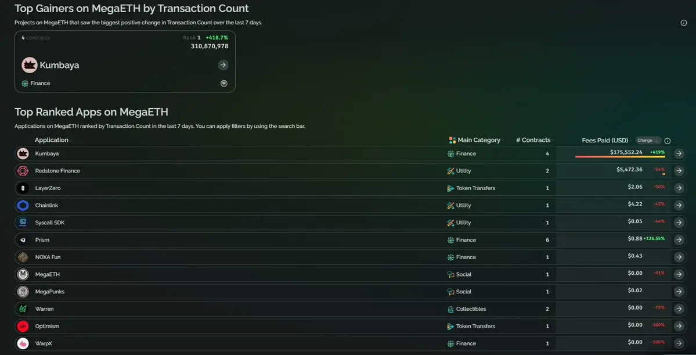Click Redstone Finance logo icon
The width and height of the screenshot is (696, 355).
(23, 171)
